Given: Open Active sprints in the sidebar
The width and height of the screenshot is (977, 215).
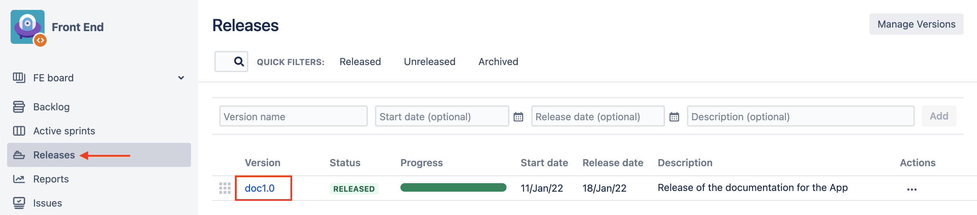Looking at the screenshot, I should [64, 131].
